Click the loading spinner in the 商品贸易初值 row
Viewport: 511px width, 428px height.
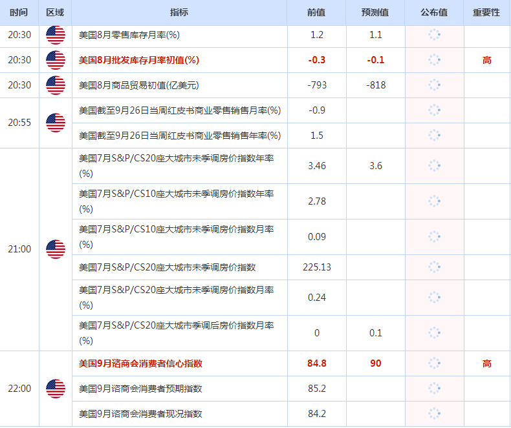click(434, 85)
